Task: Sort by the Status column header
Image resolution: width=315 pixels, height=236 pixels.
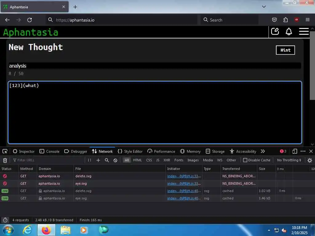Action: (x=9, y=169)
